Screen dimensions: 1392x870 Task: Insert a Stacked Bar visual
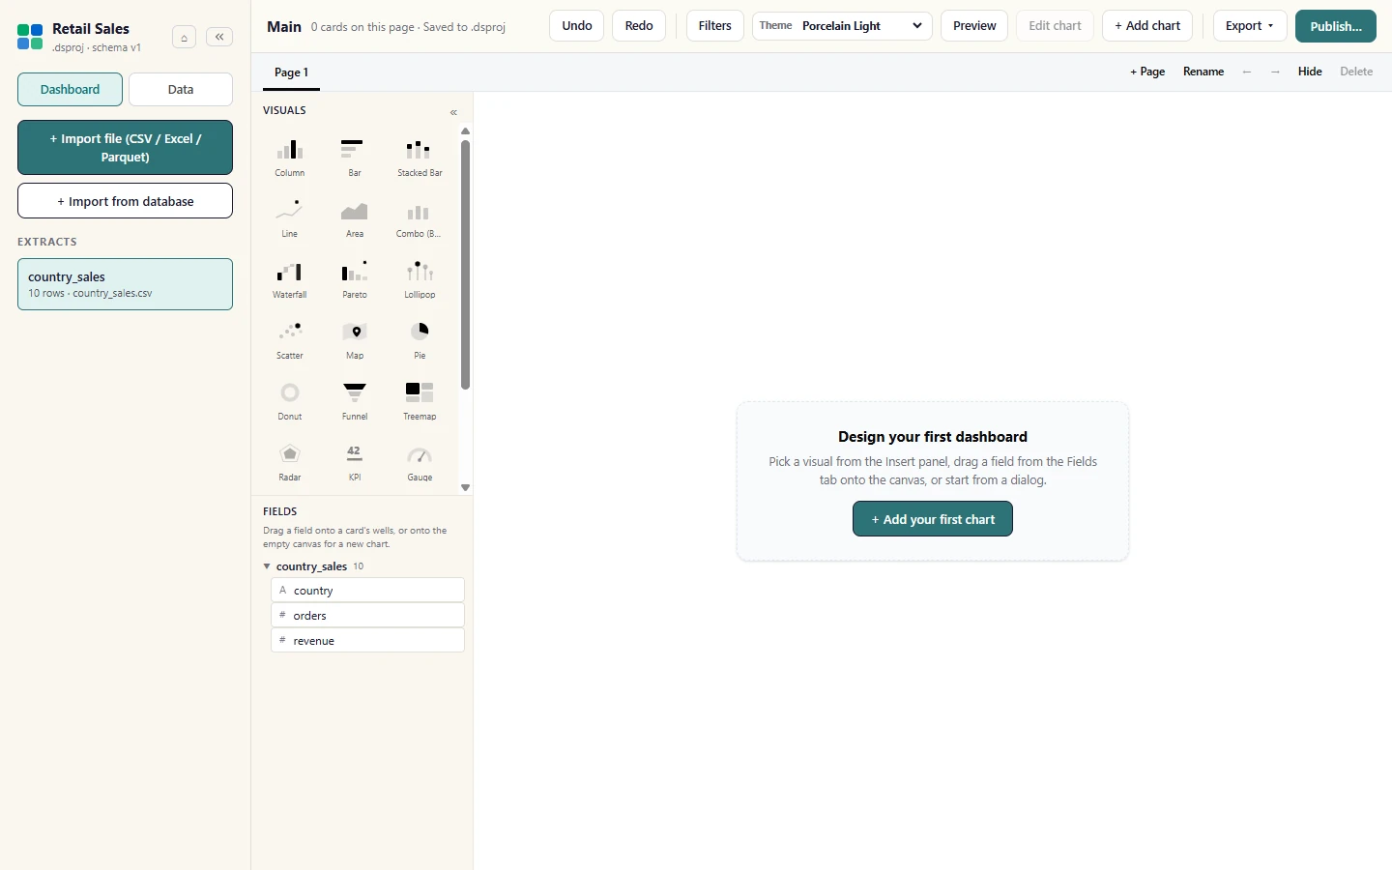(x=420, y=158)
